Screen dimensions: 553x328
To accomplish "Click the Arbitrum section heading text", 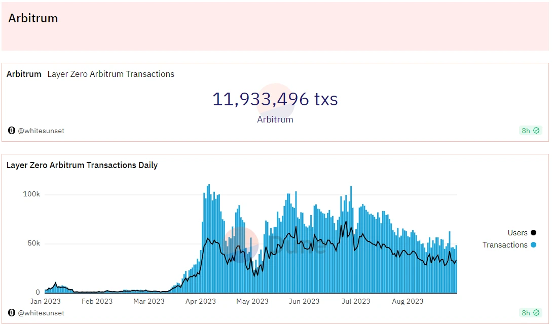I will click(x=33, y=18).
